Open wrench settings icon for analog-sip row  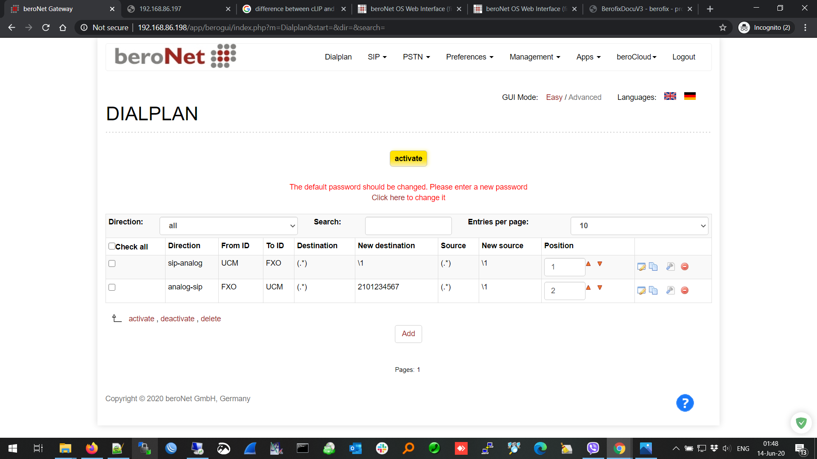coord(670,291)
